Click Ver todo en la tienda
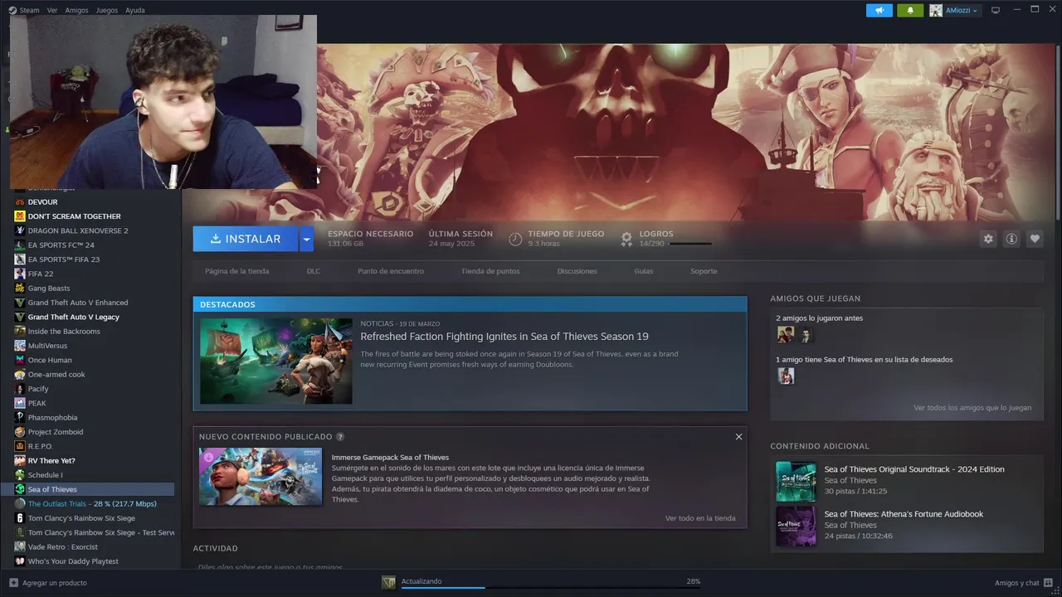 [700, 518]
